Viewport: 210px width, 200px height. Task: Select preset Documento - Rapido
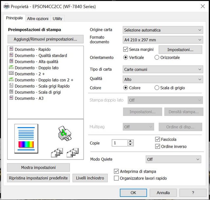tap(33, 49)
